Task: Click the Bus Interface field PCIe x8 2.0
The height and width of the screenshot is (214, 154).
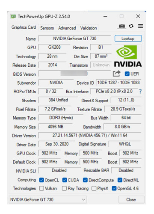Action: point(114,91)
